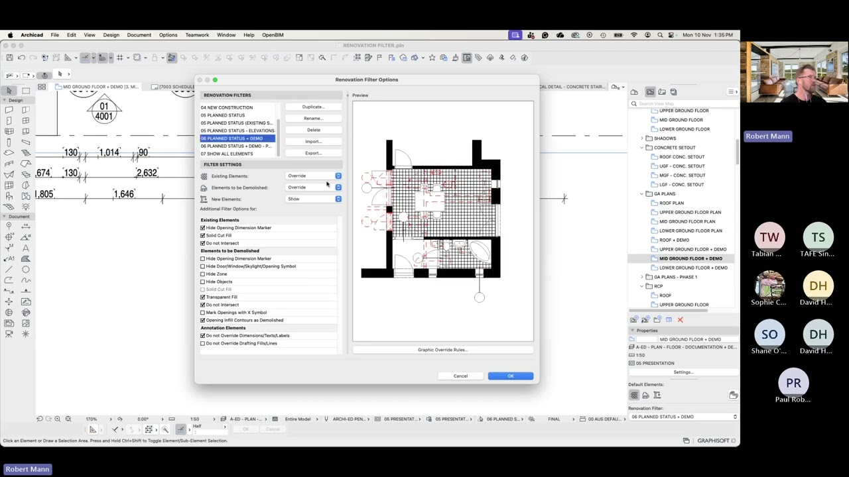Image resolution: width=849 pixels, height=477 pixels.
Task: Select the Arrow tool in the toolbox
Action: tap(9, 90)
